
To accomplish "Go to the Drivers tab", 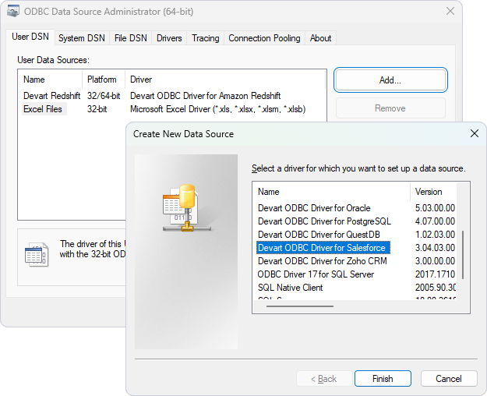I will pos(169,38).
